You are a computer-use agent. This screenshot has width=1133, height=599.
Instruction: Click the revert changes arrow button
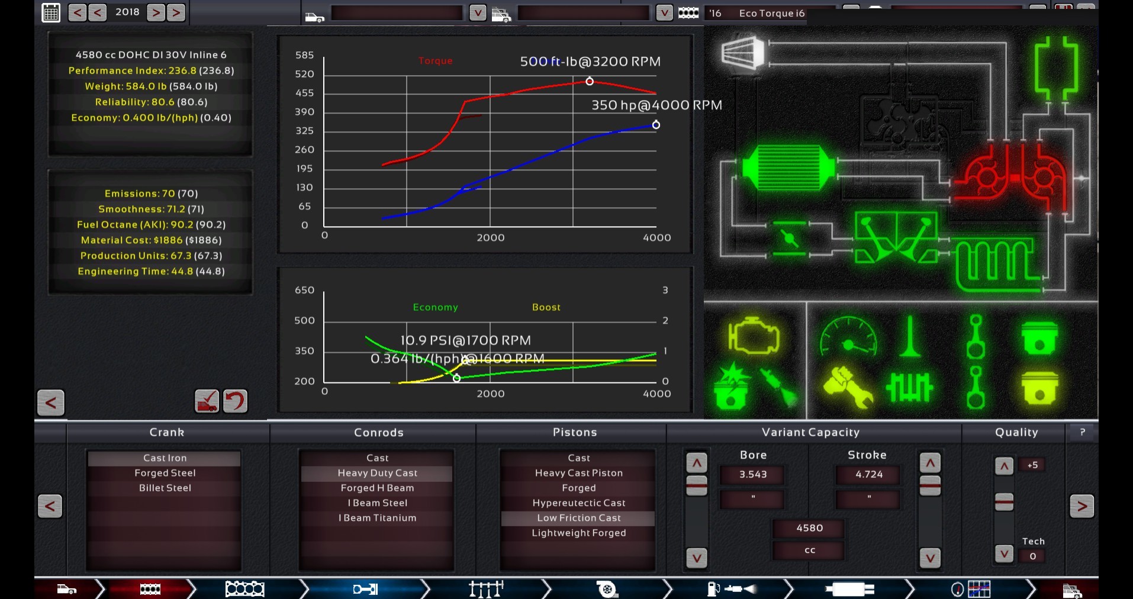[x=235, y=401]
